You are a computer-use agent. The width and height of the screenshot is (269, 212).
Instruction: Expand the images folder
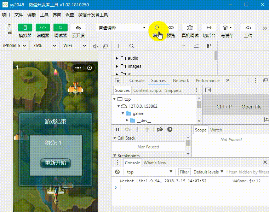117,66
